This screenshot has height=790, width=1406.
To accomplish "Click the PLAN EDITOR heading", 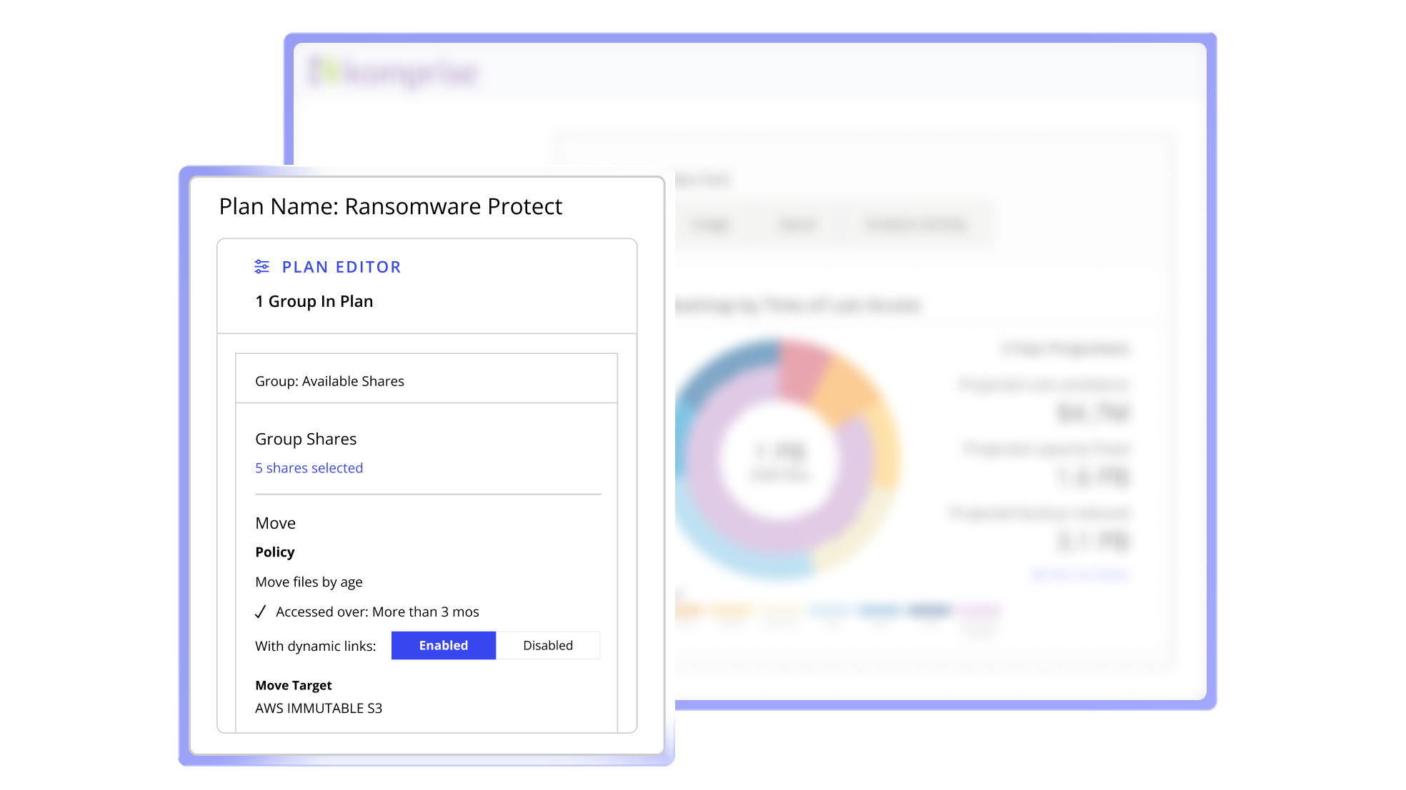I will click(x=341, y=267).
